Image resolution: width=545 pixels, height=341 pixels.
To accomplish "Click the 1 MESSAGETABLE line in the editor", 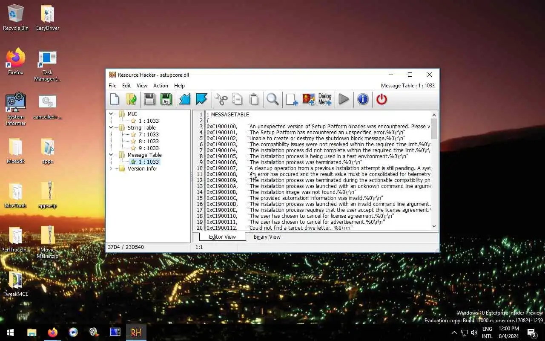I will tap(228, 114).
